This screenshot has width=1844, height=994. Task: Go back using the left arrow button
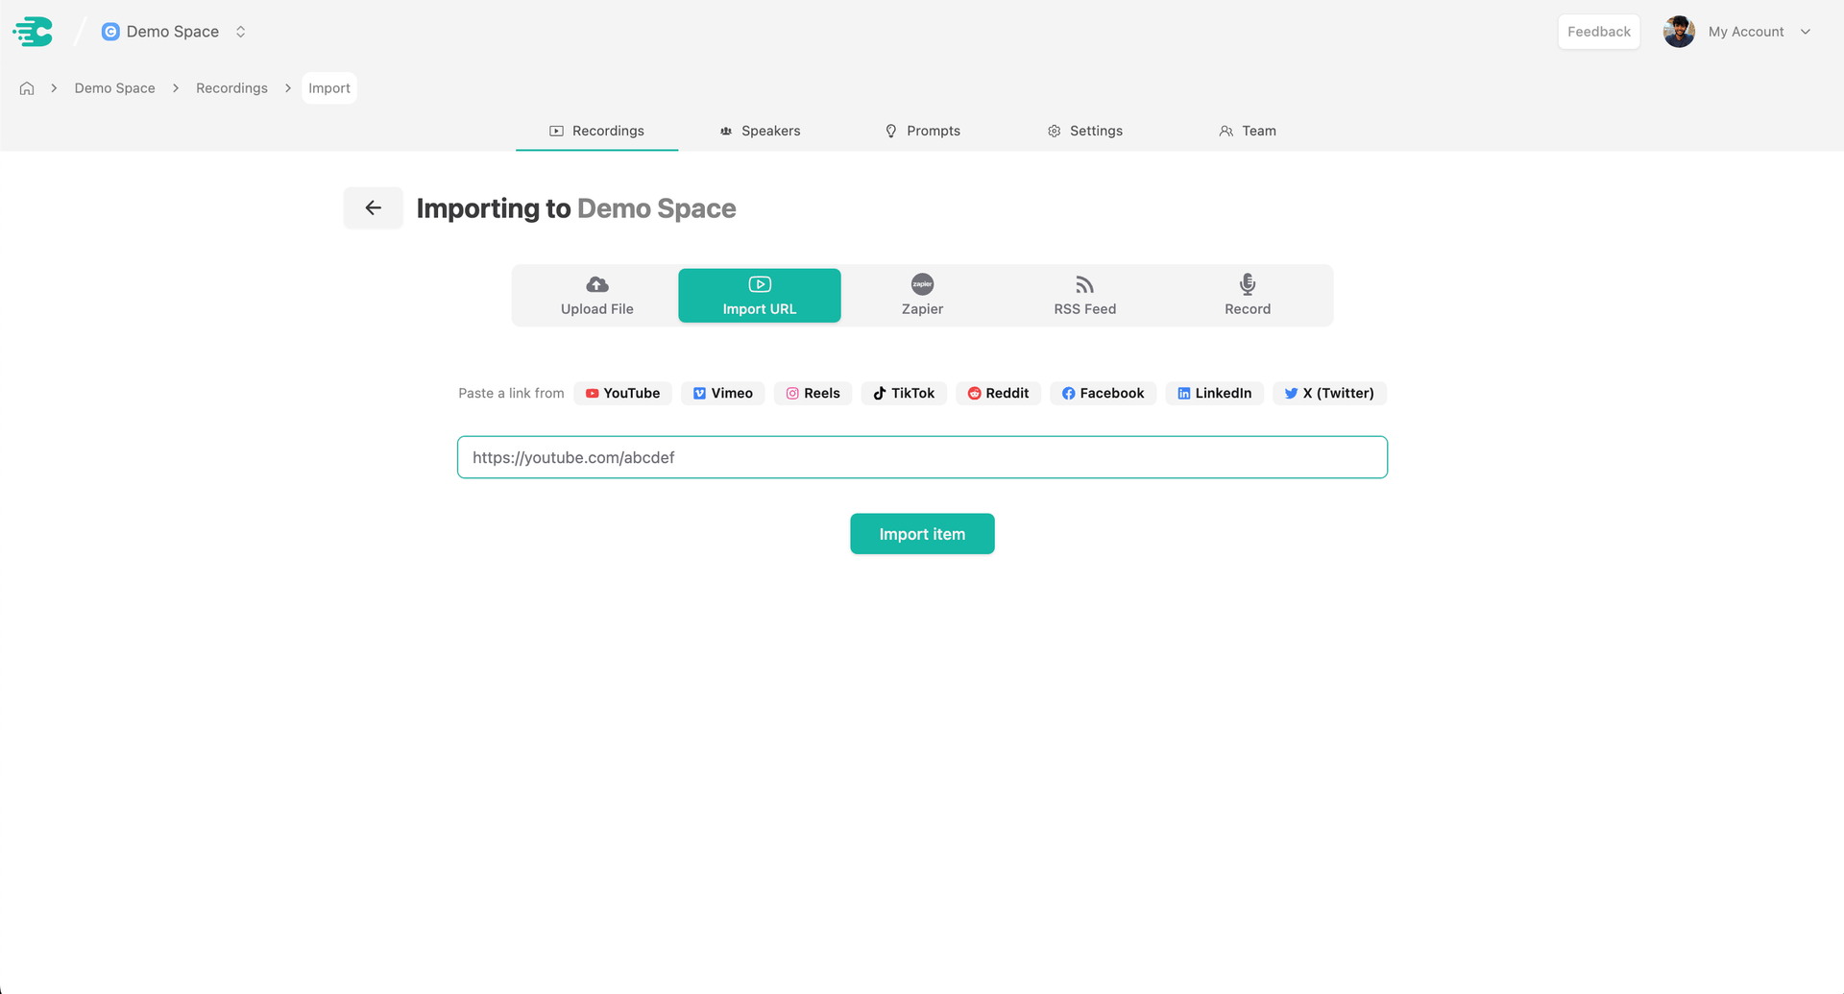point(373,208)
